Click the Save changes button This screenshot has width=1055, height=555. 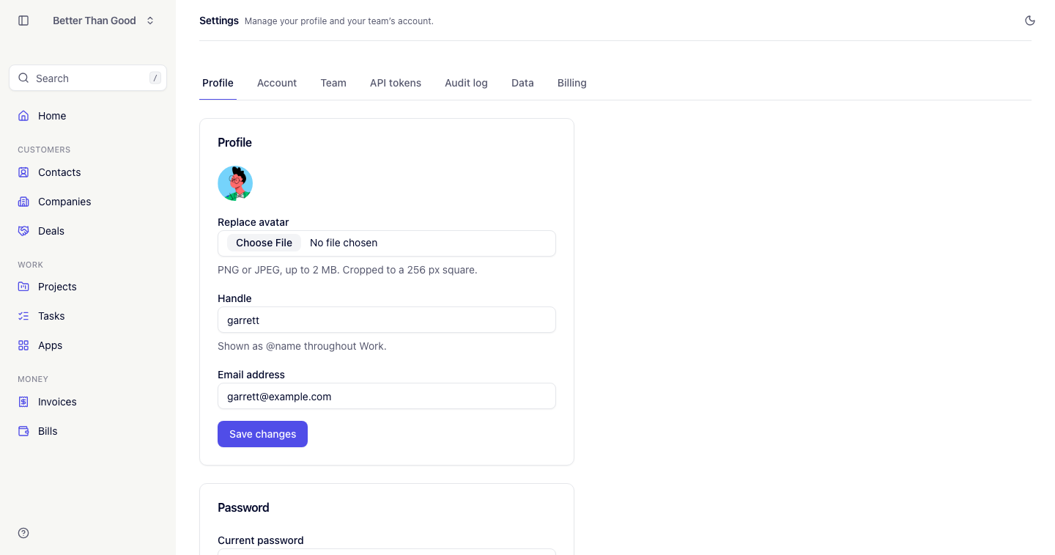click(x=262, y=434)
